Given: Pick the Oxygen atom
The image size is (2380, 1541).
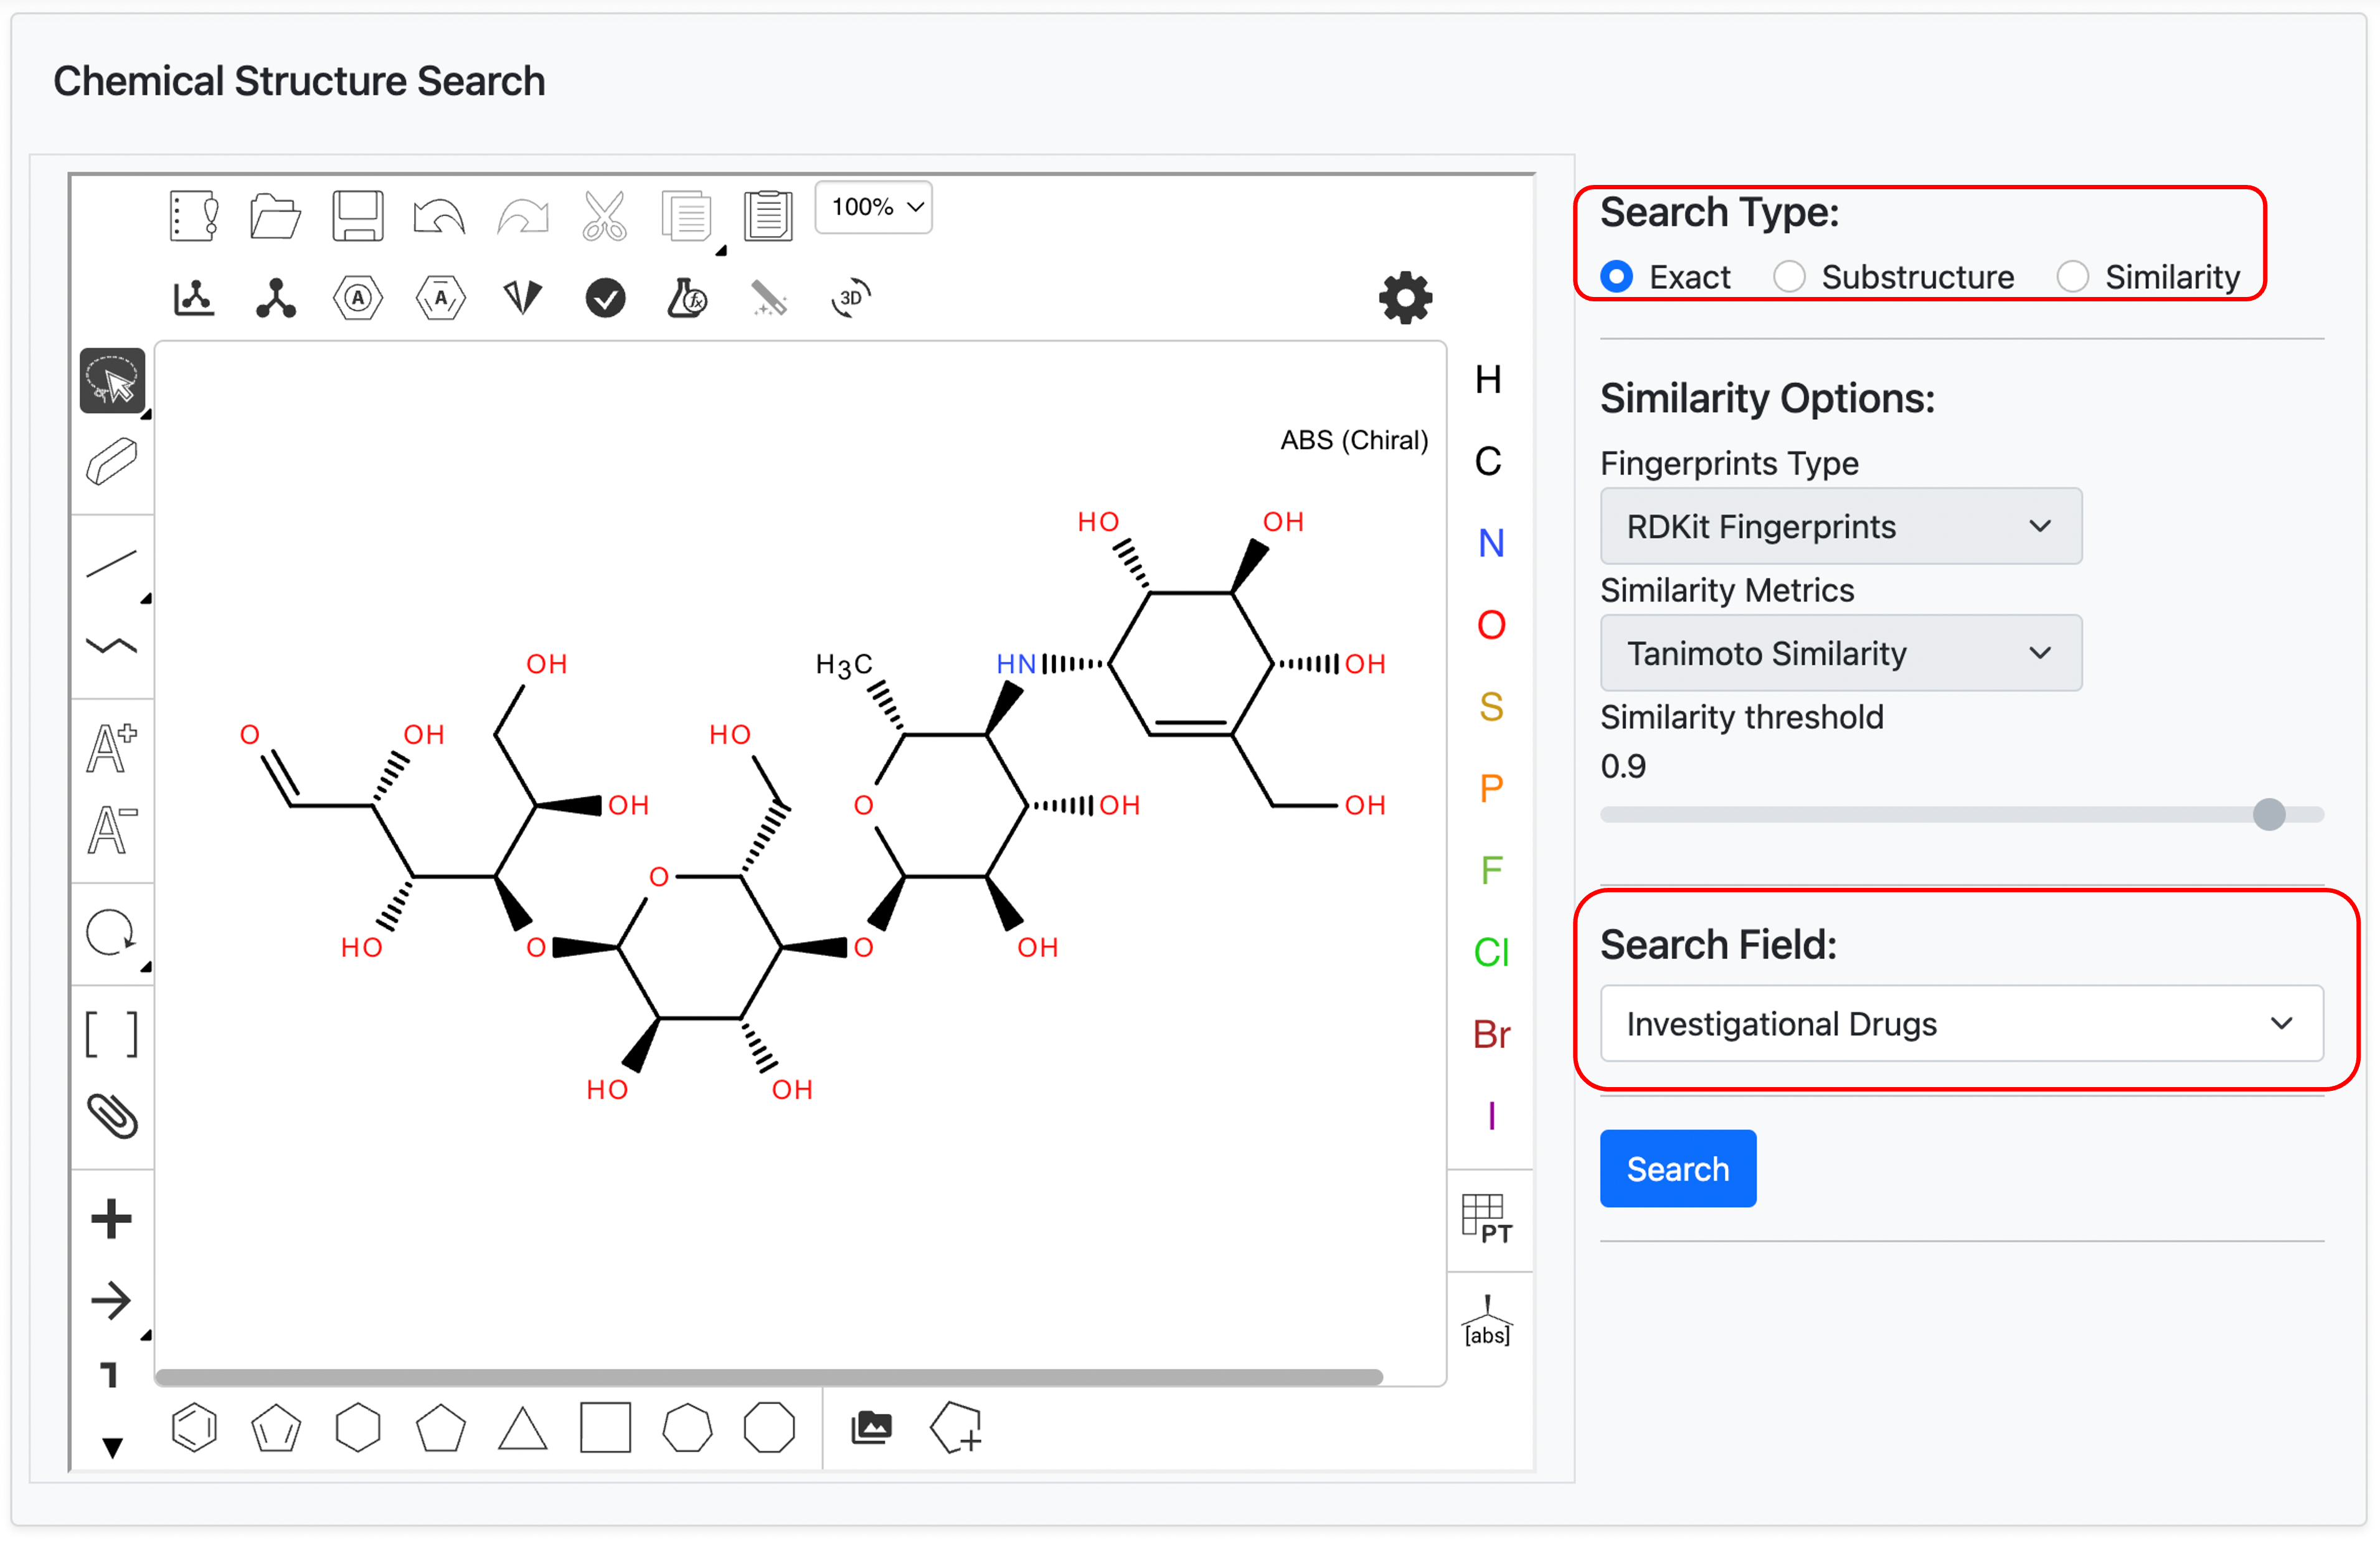Looking at the screenshot, I should tap(1490, 625).
